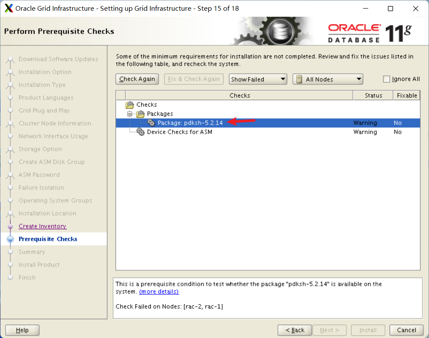Select the Summary step in sidebar
Viewport: 429px width, 338px height.
(32, 252)
